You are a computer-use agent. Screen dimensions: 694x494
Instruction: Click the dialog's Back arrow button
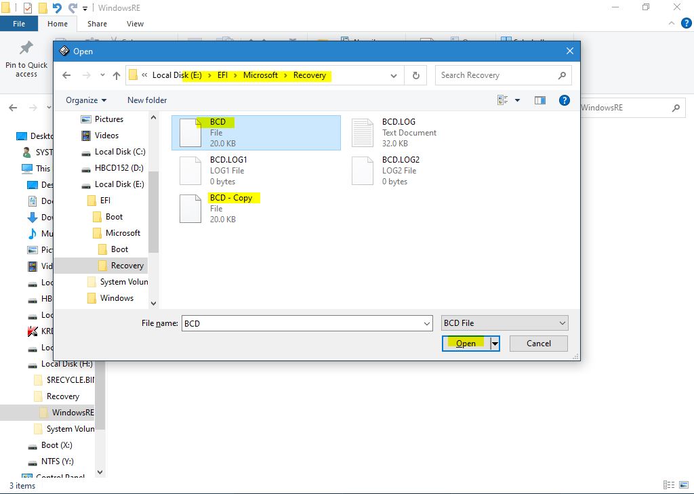[x=66, y=75]
